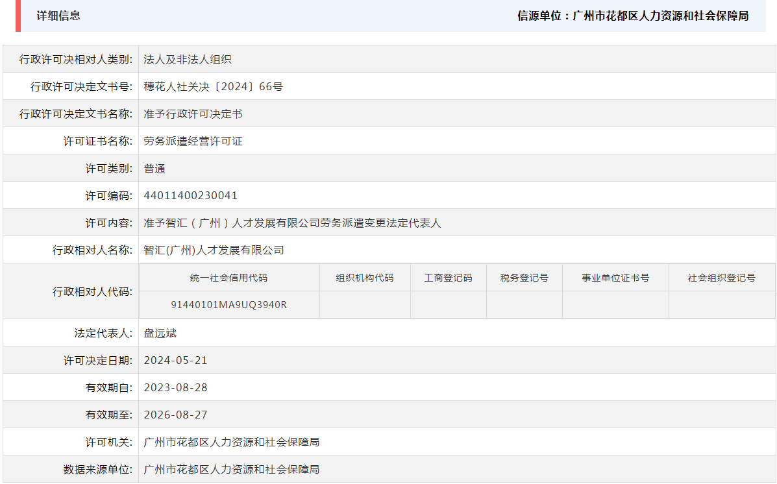This screenshot has width=777, height=484.
Task: Click the 组织机构代码 column header
Action: [365, 278]
